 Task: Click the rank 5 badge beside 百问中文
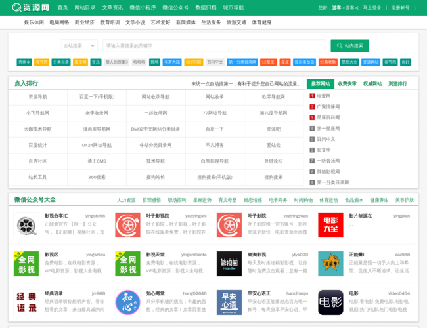(x=312, y=139)
